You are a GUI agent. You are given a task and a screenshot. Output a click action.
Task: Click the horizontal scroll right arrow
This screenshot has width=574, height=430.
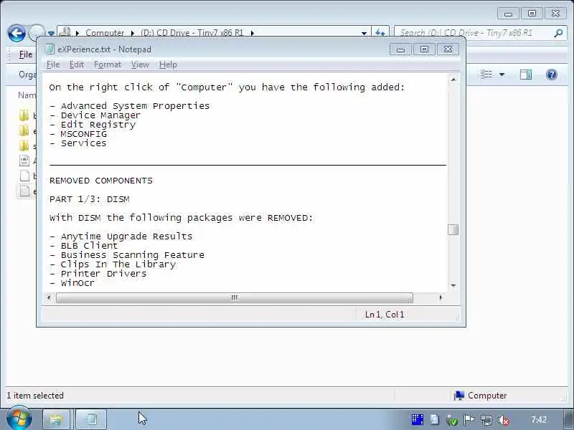pos(441,297)
